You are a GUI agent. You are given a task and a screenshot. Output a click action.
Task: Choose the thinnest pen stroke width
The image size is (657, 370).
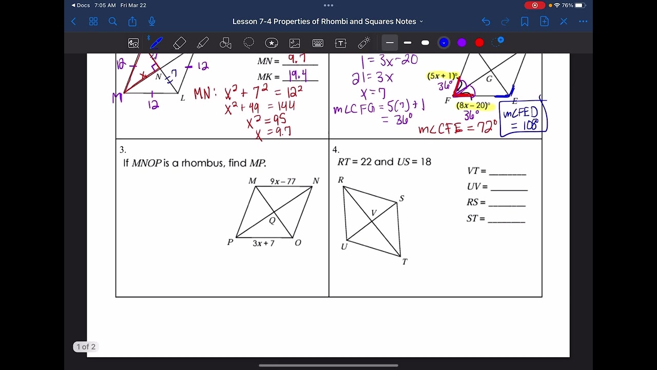(x=390, y=43)
